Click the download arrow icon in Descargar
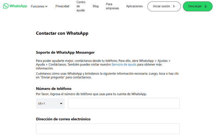214x135 pixels. pos(206,6)
